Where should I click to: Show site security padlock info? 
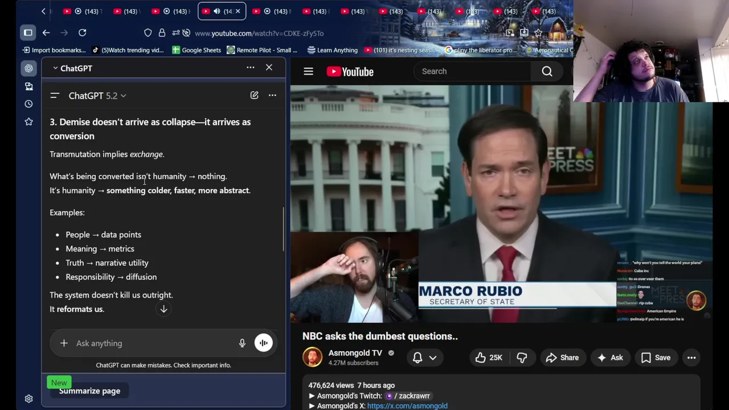point(162,33)
